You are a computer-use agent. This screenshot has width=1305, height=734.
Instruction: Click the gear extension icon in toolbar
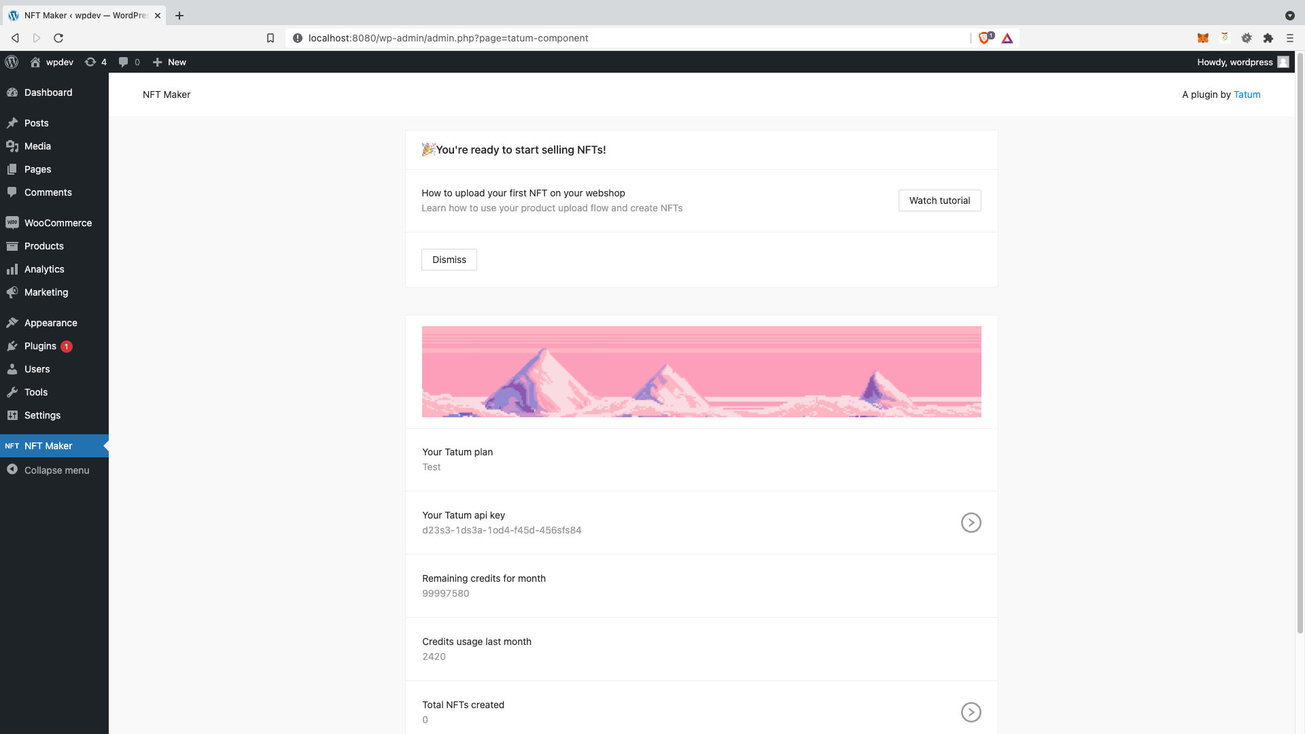coord(1247,38)
